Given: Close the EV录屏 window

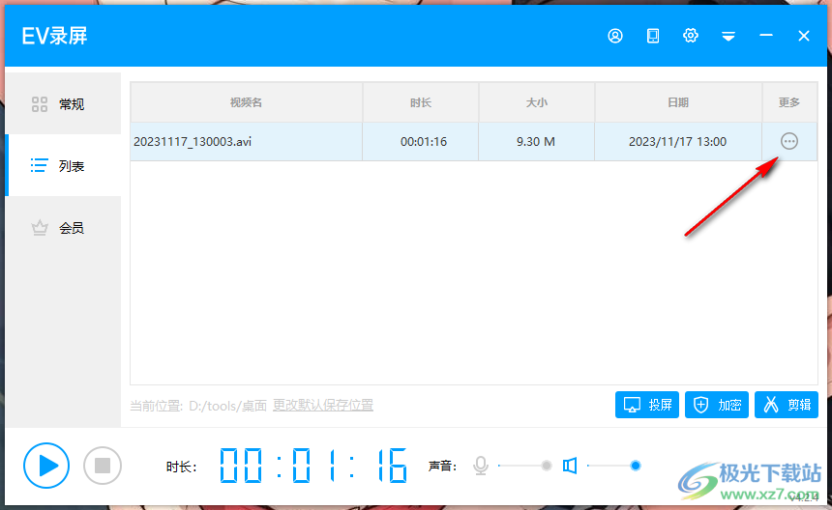Looking at the screenshot, I should [x=803, y=36].
